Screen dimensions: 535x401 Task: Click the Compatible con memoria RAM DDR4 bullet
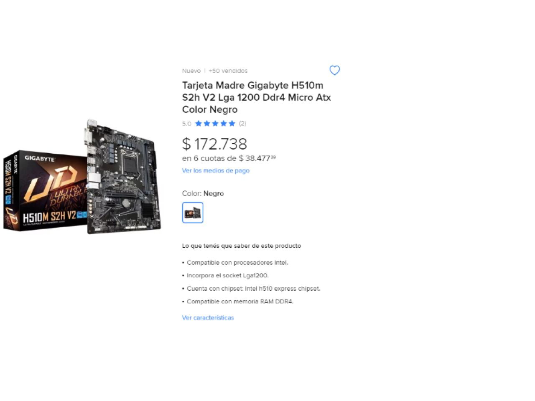tap(240, 301)
